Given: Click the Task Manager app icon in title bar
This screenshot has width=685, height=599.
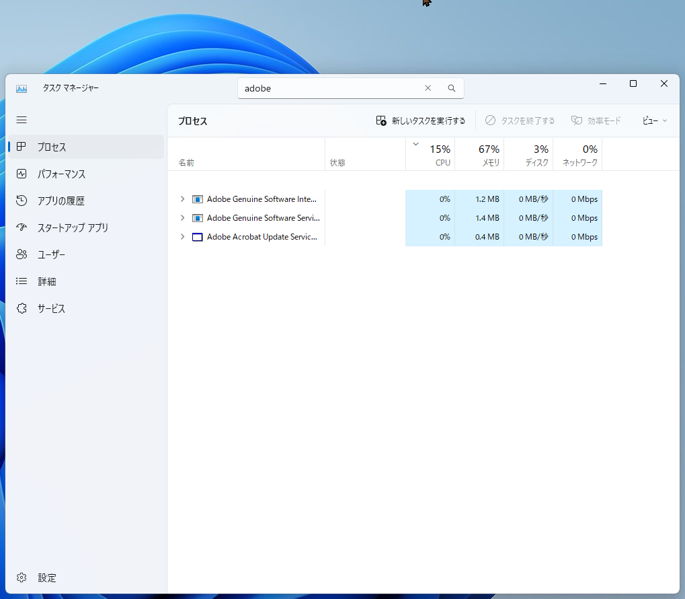Looking at the screenshot, I should [22, 89].
